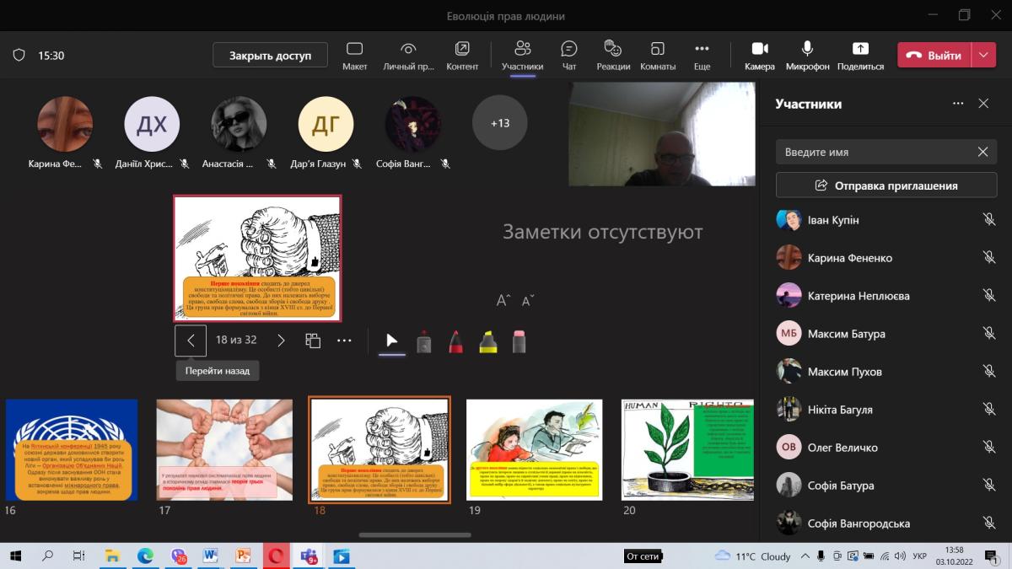Choose the eraser tool
The width and height of the screenshot is (1012, 569).
click(519, 341)
